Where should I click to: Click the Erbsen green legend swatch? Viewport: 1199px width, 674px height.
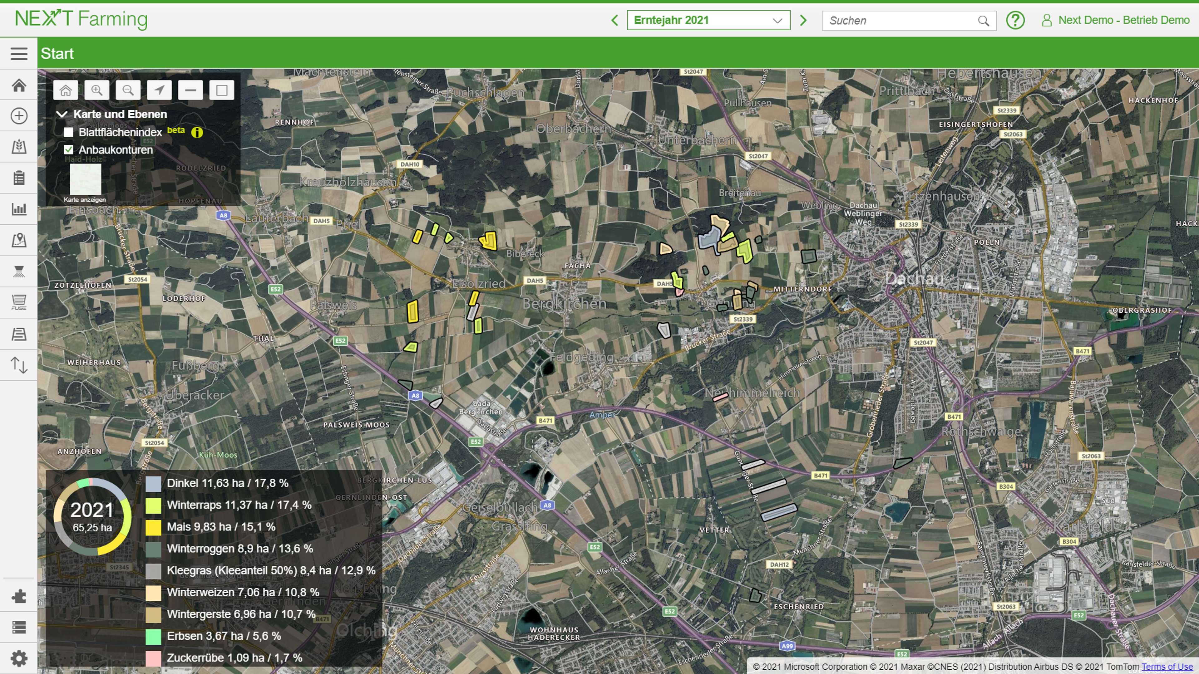click(153, 637)
